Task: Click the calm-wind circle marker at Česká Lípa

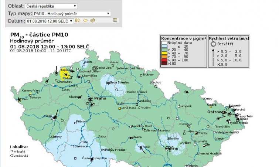Action: (x=95, y=68)
